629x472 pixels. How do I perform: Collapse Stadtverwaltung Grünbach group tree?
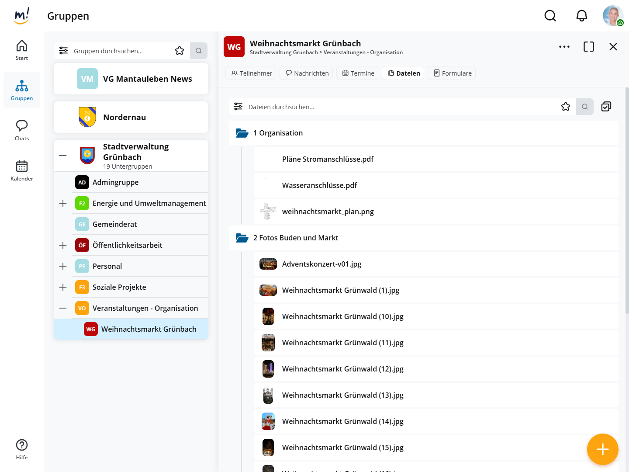[63, 156]
